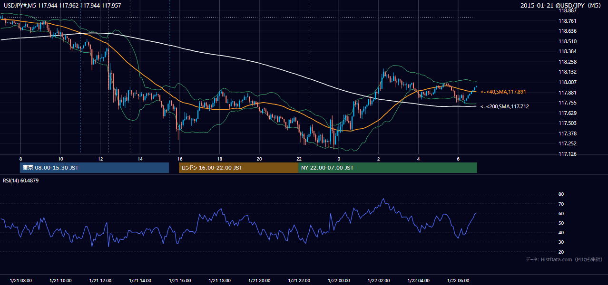
Task: Click the 1/21 16:00 time axis label
Action: point(180,281)
